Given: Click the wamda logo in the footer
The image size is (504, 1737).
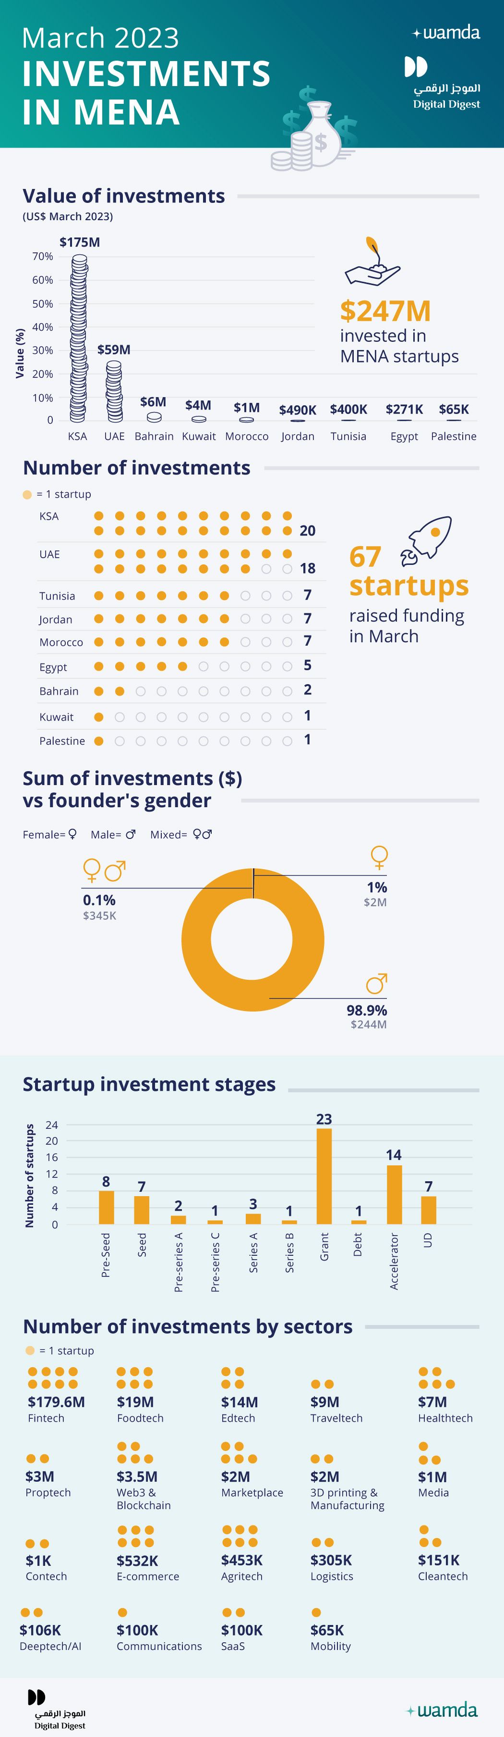Looking at the screenshot, I should (x=442, y=1710).
